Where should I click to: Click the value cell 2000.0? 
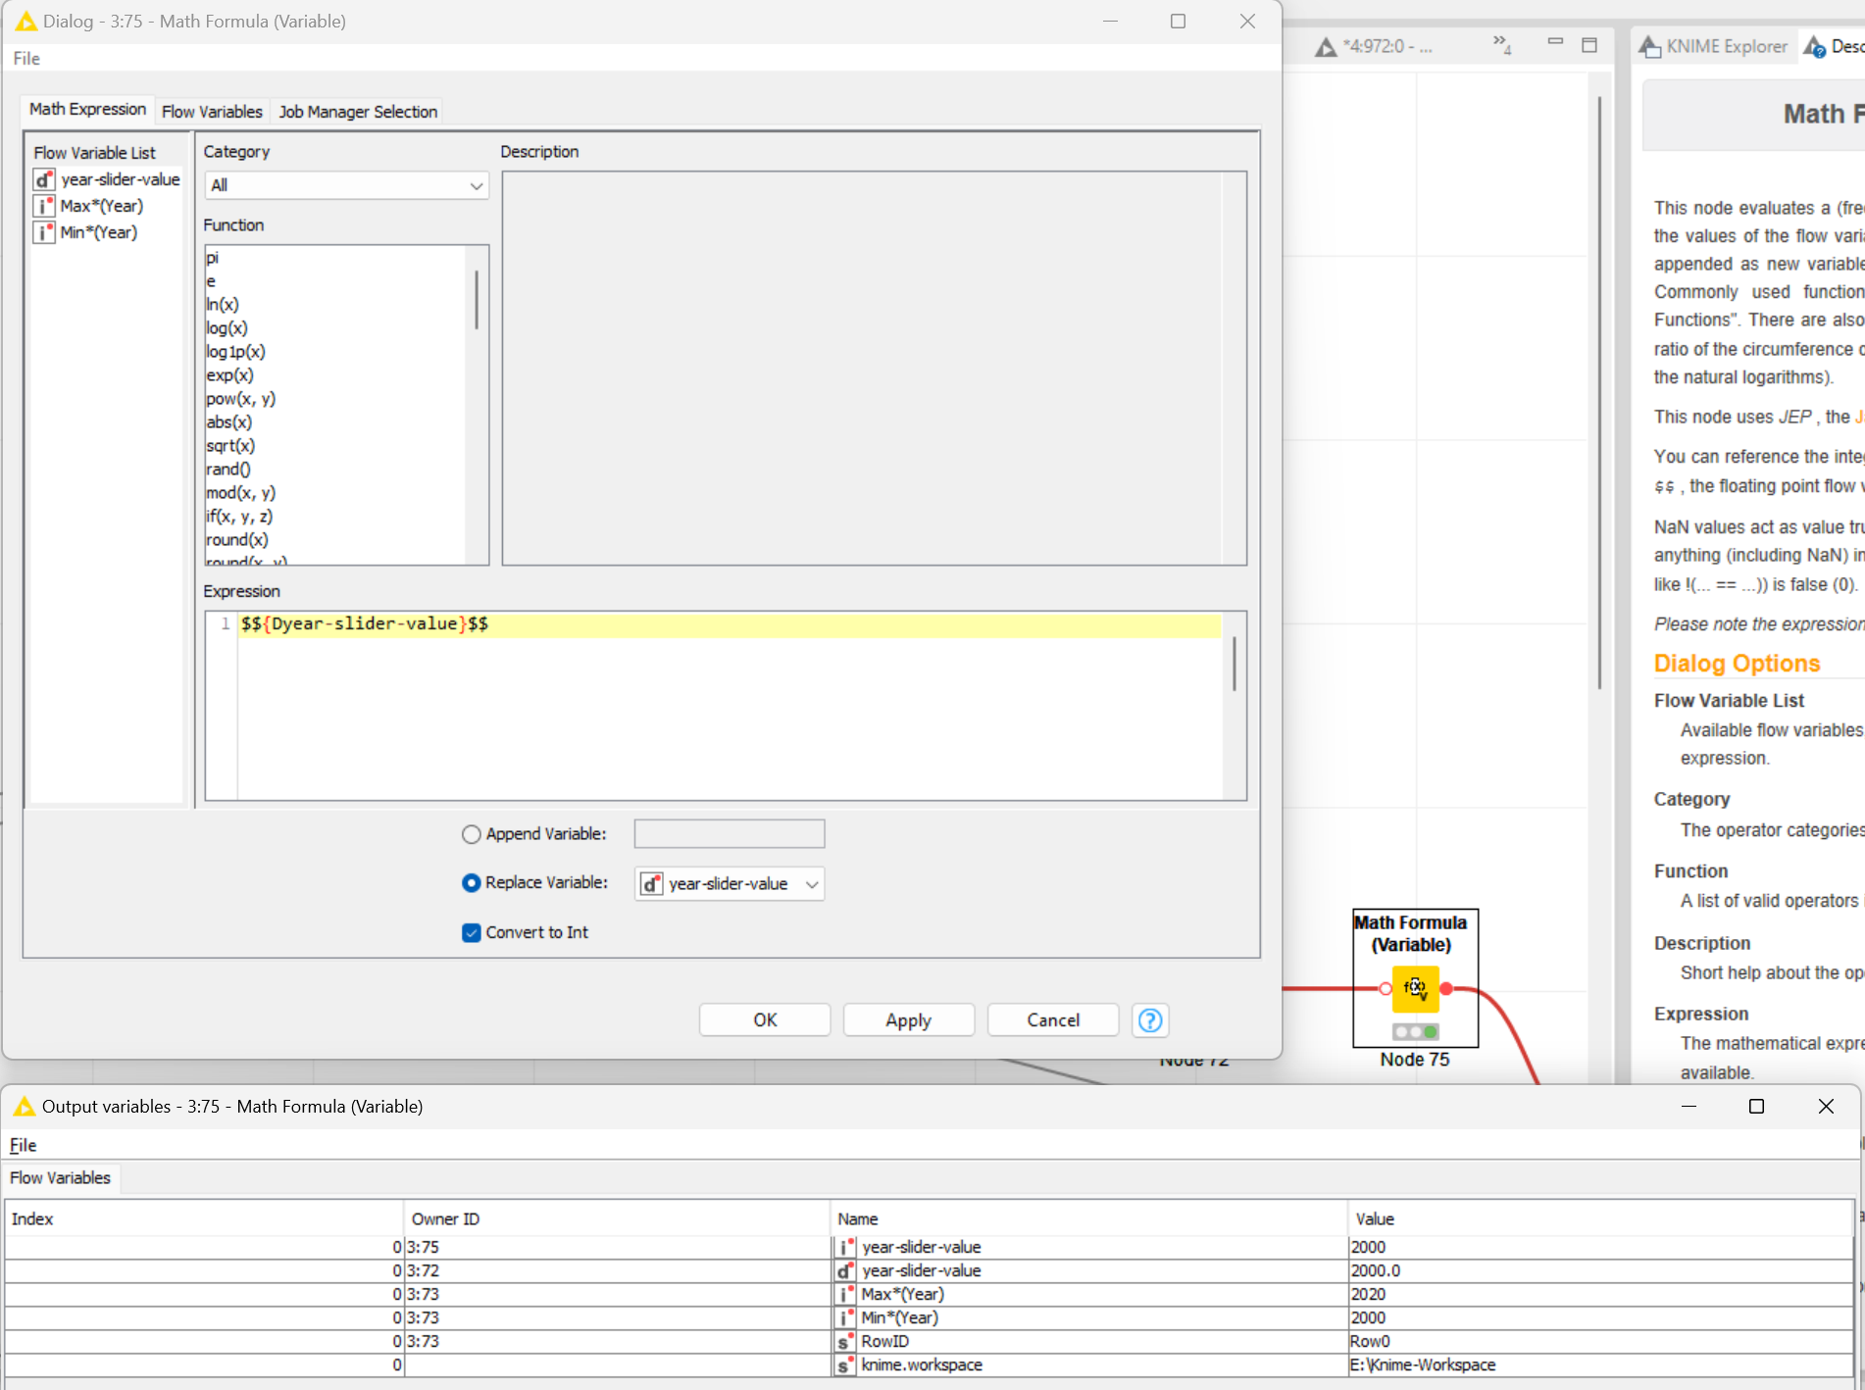1600,1270
